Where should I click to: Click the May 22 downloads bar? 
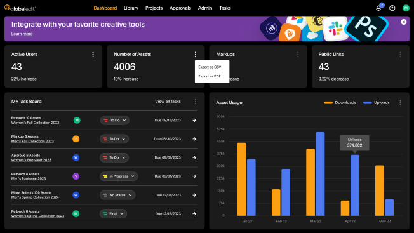[380, 190]
